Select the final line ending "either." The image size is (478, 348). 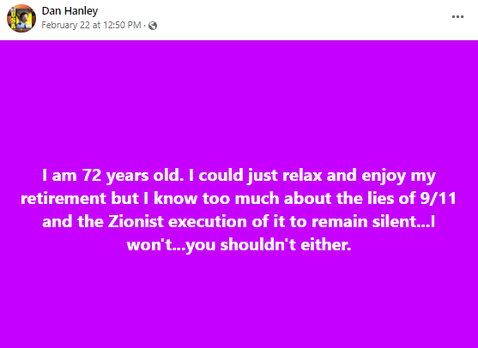[x=239, y=244]
